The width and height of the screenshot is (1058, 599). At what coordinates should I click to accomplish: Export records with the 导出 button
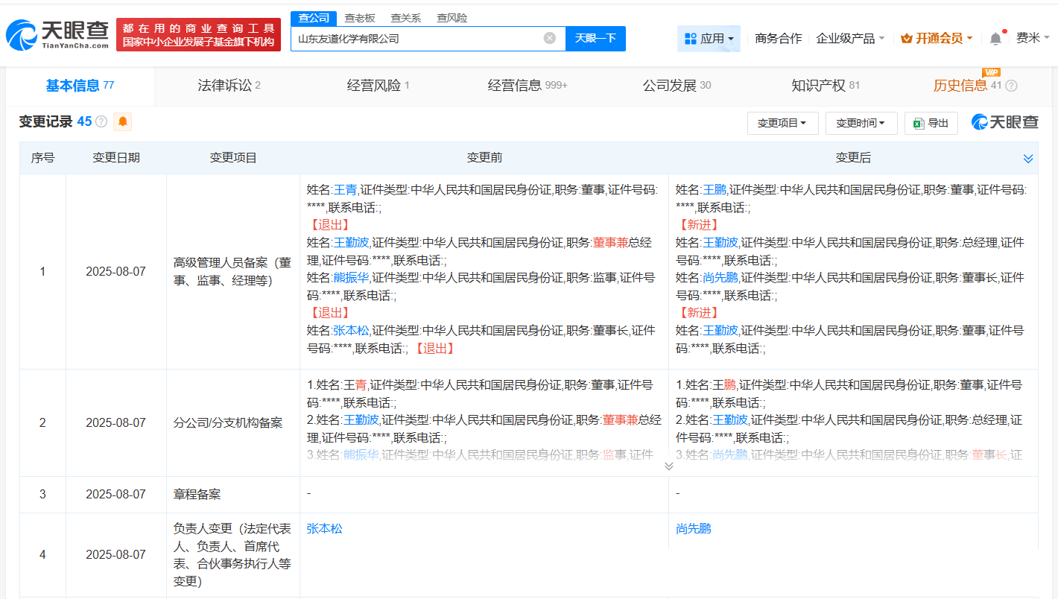point(931,123)
